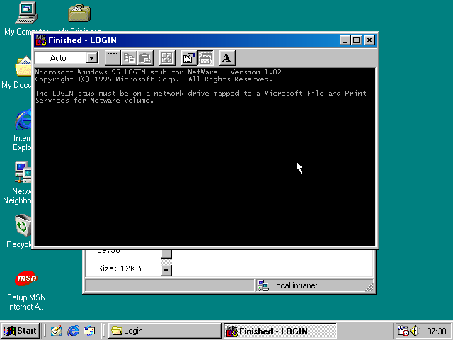Click the Task Scheduler tray icon
The height and width of the screenshot is (340, 453).
403,331
